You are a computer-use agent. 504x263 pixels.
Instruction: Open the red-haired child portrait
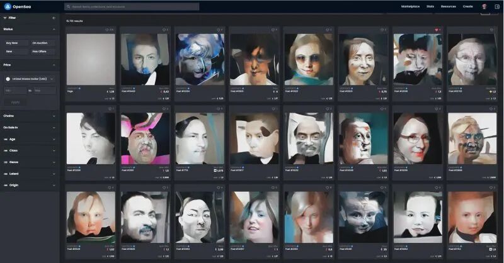472,217
